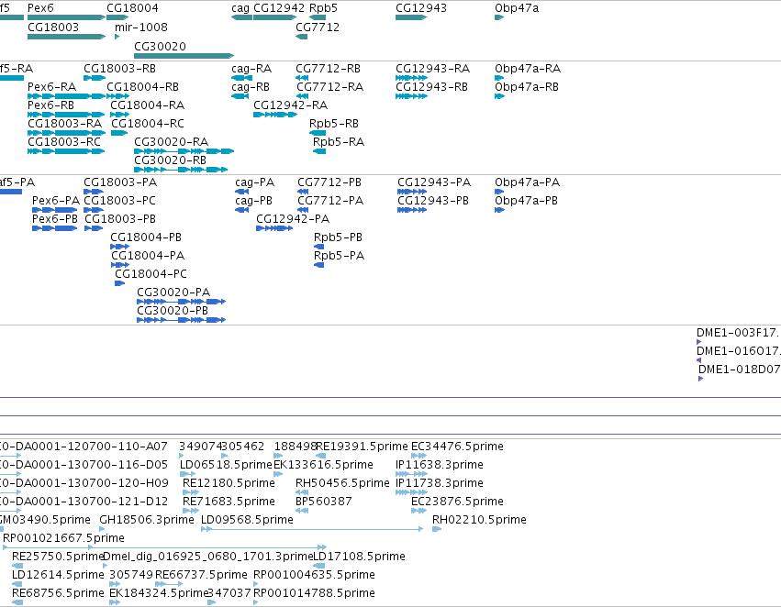
Task: Select transcript cag-RB
Action: (251, 86)
